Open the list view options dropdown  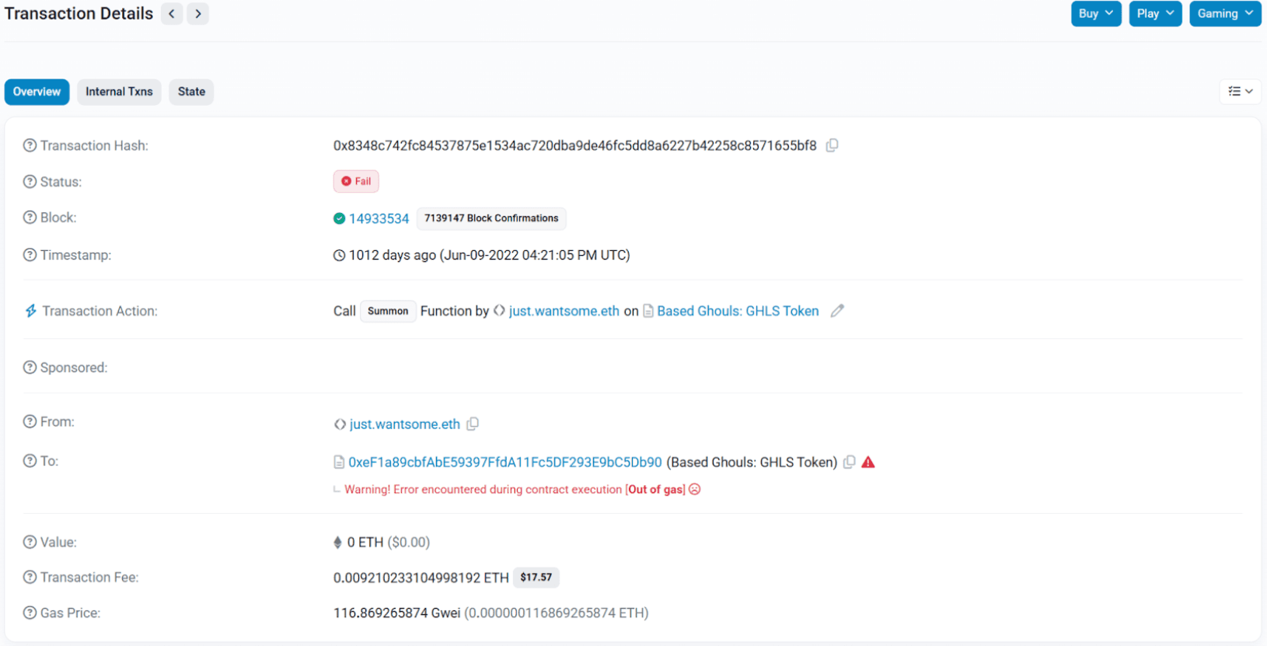tap(1240, 92)
